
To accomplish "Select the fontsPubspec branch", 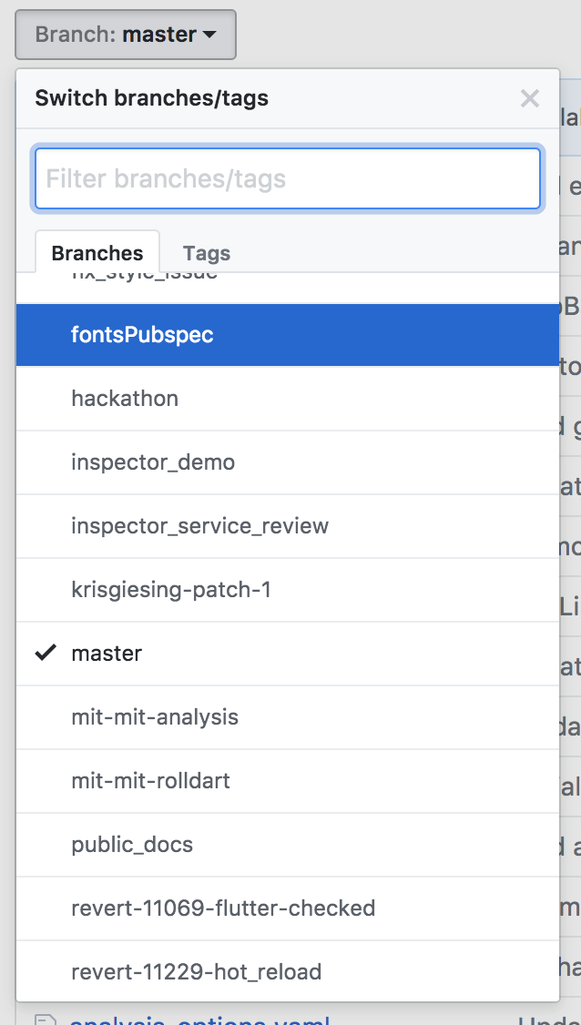I will pyautogui.click(x=142, y=335).
